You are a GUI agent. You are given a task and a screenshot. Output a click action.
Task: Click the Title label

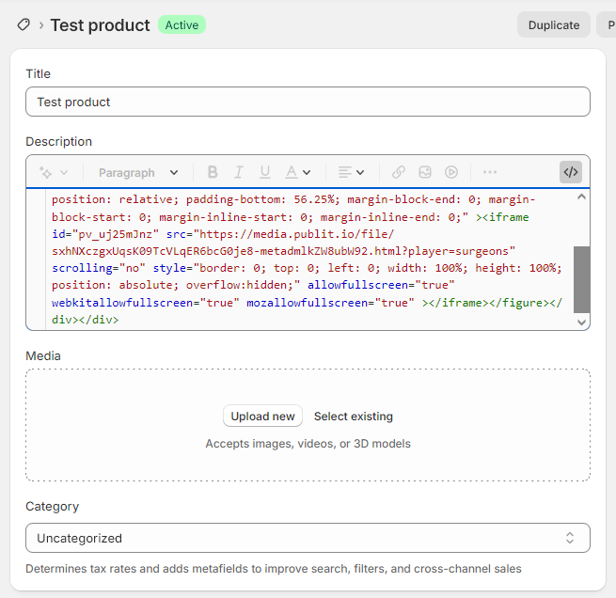click(39, 74)
